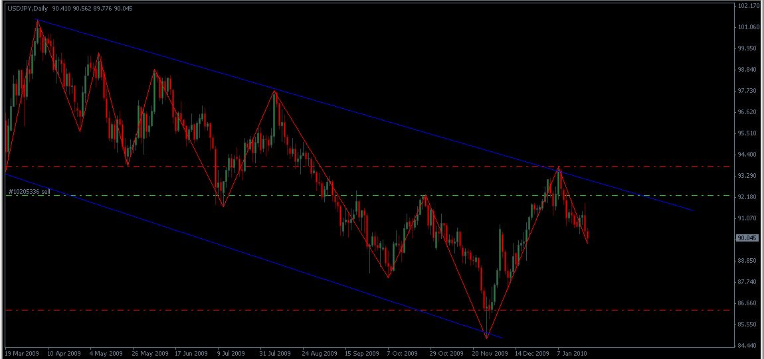Click the upper red dashed horizontal line
764x359 pixels.
pyautogui.click(x=399, y=166)
